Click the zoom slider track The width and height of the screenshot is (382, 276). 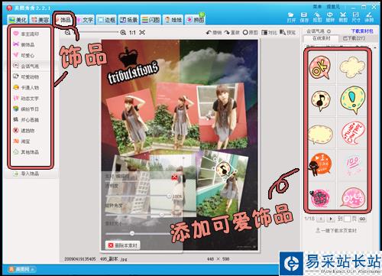coord(96,32)
